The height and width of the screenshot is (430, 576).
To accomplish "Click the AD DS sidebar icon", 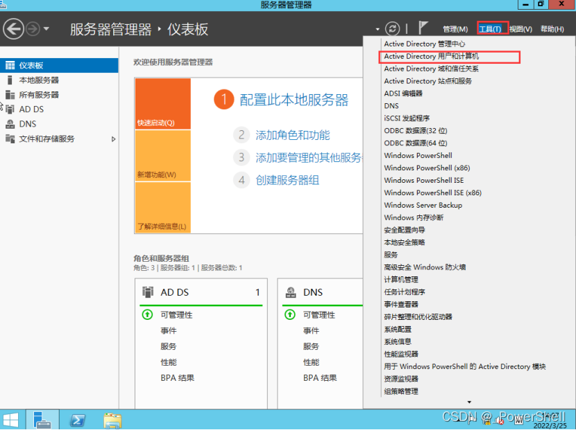I will point(10,109).
